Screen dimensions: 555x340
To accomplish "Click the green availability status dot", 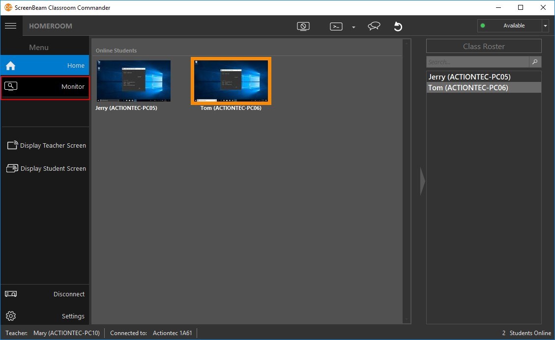I will (483, 26).
